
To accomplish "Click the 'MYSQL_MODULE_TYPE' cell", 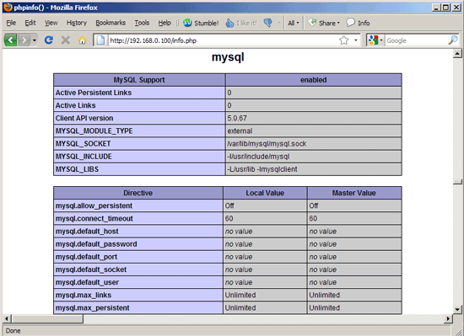I will pos(139,131).
